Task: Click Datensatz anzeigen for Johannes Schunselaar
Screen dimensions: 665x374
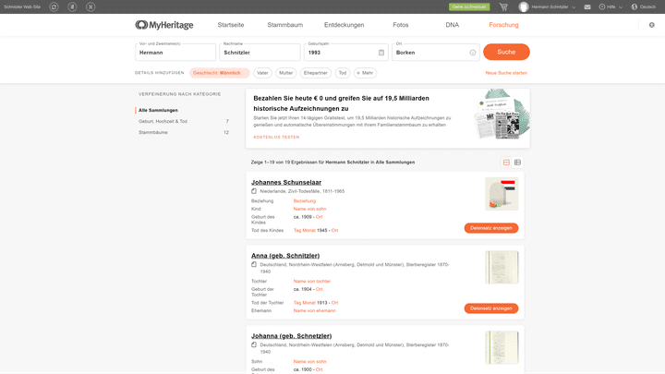Action: (x=490, y=228)
